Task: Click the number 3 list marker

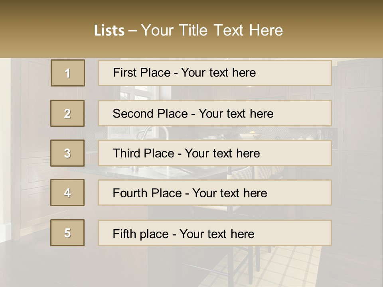Action: pos(67,153)
